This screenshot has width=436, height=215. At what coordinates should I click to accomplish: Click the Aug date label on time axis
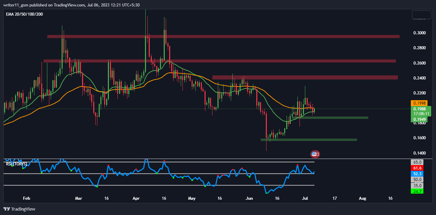[x=362, y=198]
